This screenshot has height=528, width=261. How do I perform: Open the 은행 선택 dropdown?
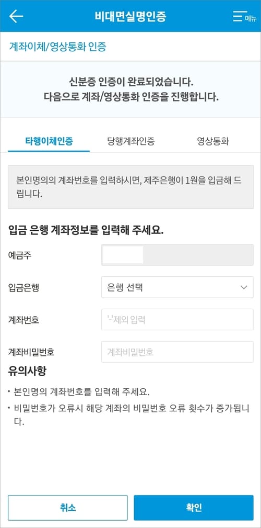click(177, 287)
